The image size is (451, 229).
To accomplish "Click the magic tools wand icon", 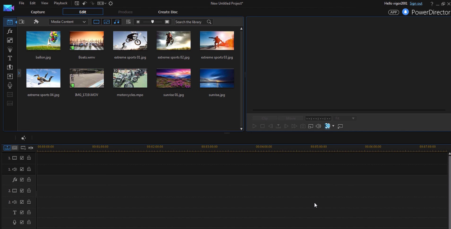I will click(23, 138).
